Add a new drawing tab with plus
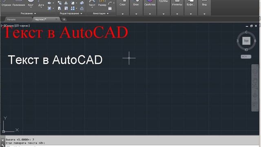Viewport: 261px width, 147px height. tap(64, 20)
